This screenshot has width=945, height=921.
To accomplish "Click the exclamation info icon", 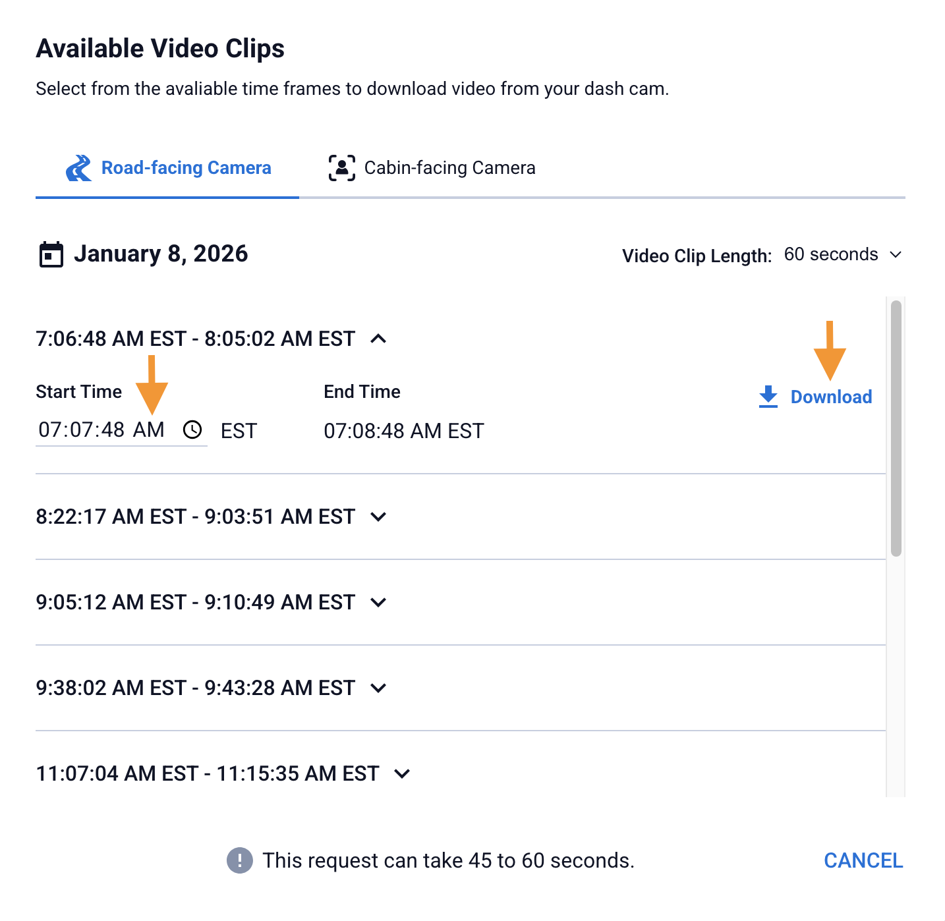I will [x=240, y=860].
